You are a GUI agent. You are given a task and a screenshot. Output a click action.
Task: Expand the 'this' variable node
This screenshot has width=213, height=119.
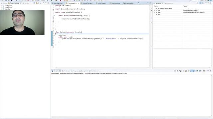[154, 10]
